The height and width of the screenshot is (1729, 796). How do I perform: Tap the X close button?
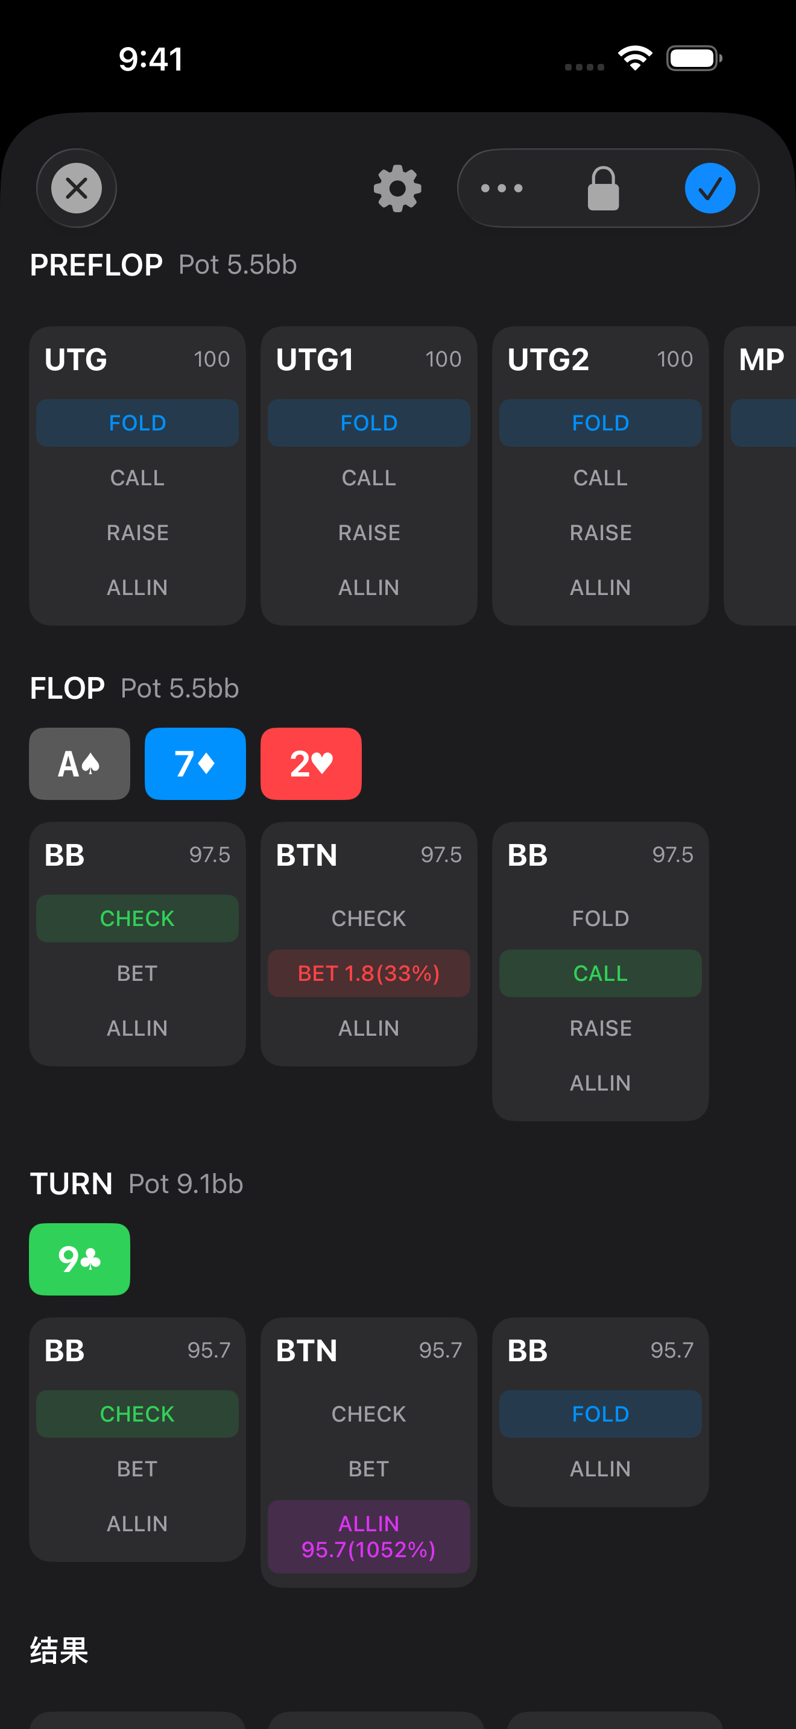pyautogui.click(x=77, y=188)
